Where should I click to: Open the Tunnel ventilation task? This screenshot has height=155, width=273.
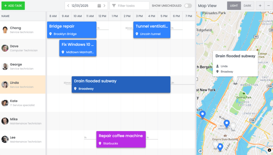click(x=152, y=30)
